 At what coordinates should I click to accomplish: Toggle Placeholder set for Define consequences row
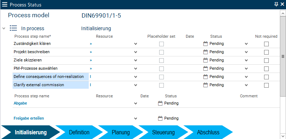point(161,77)
